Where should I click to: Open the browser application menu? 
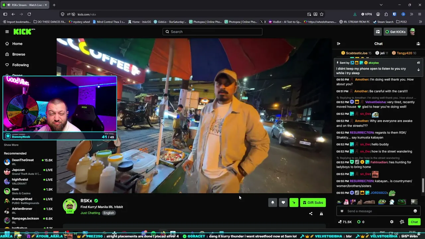point(420,14)
